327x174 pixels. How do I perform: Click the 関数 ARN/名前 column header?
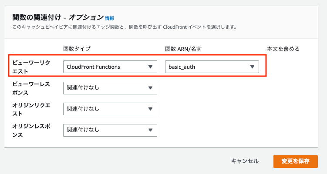click(x=183, y=49)
